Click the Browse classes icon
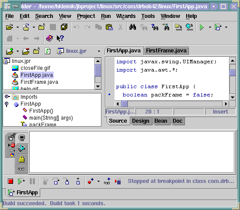Viewport: 240px width, 210px height. click(166, 27)
